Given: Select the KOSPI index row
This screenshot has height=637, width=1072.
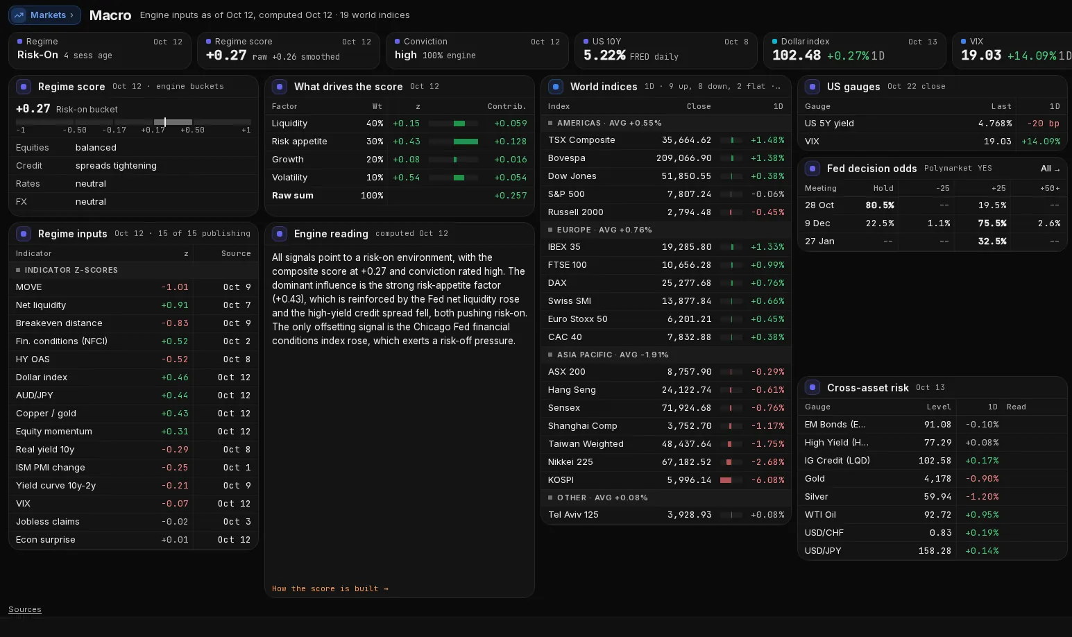Looking at the screenshot, I should [666, 480].
